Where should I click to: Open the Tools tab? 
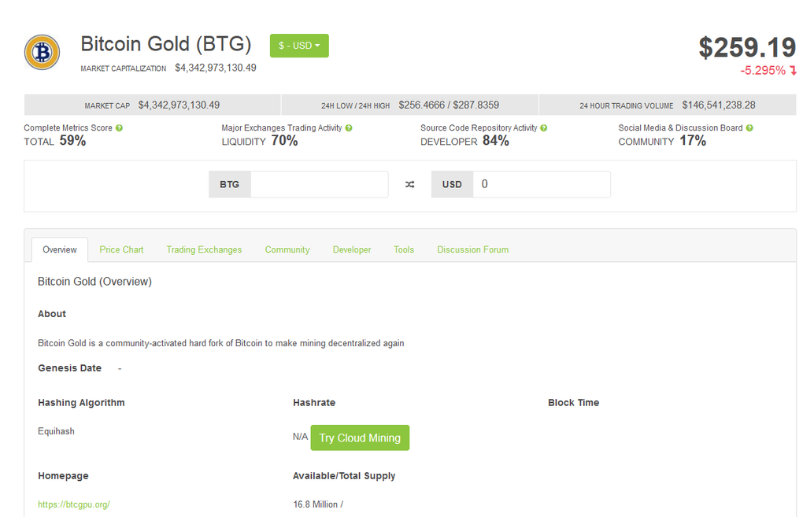403,249
